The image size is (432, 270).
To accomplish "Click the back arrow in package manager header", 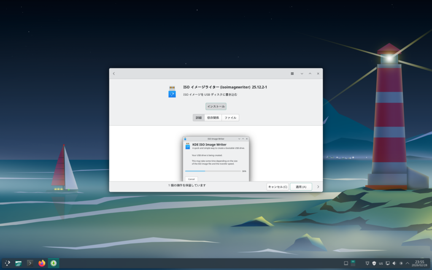I will pyautogui.click(x=114, y=73).
